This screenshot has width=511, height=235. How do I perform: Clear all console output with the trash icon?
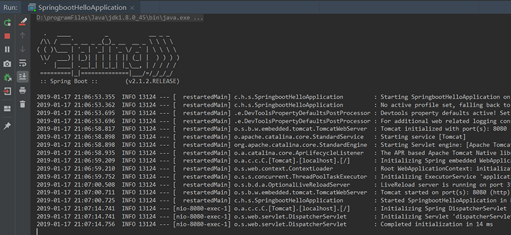(x=22, y=104)
